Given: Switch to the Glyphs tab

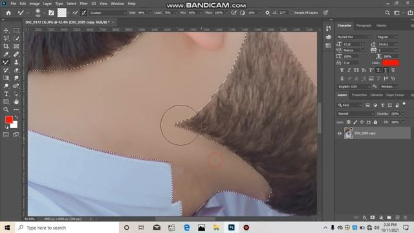Looking at the screenshot, I should (x=381, y=26).
